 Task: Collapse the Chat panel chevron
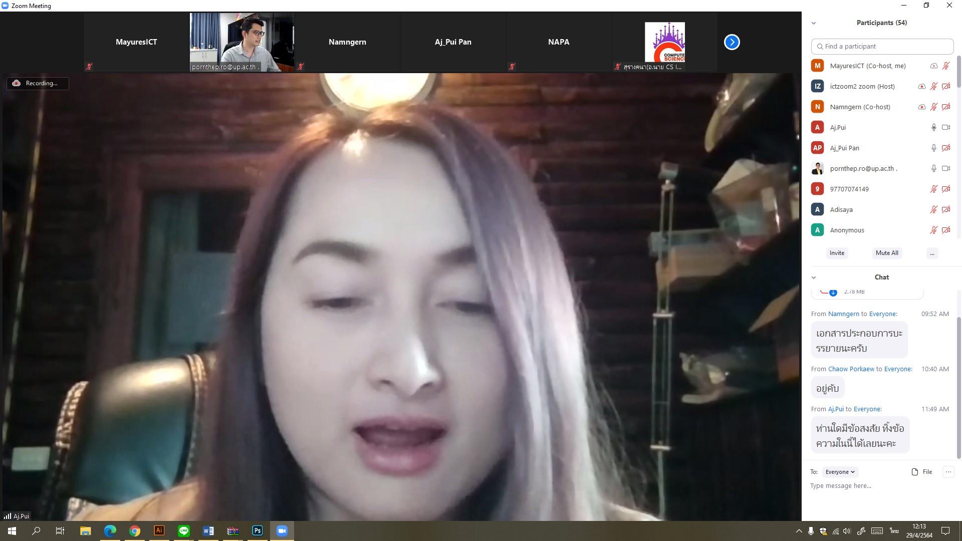[814, 278]
